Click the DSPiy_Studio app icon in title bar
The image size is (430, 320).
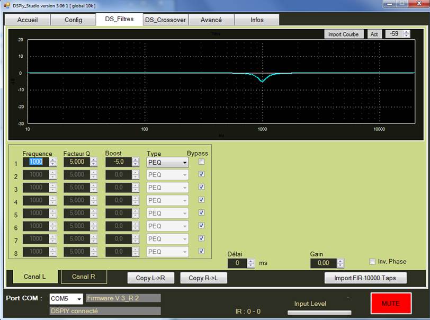[x=6, y=5]
